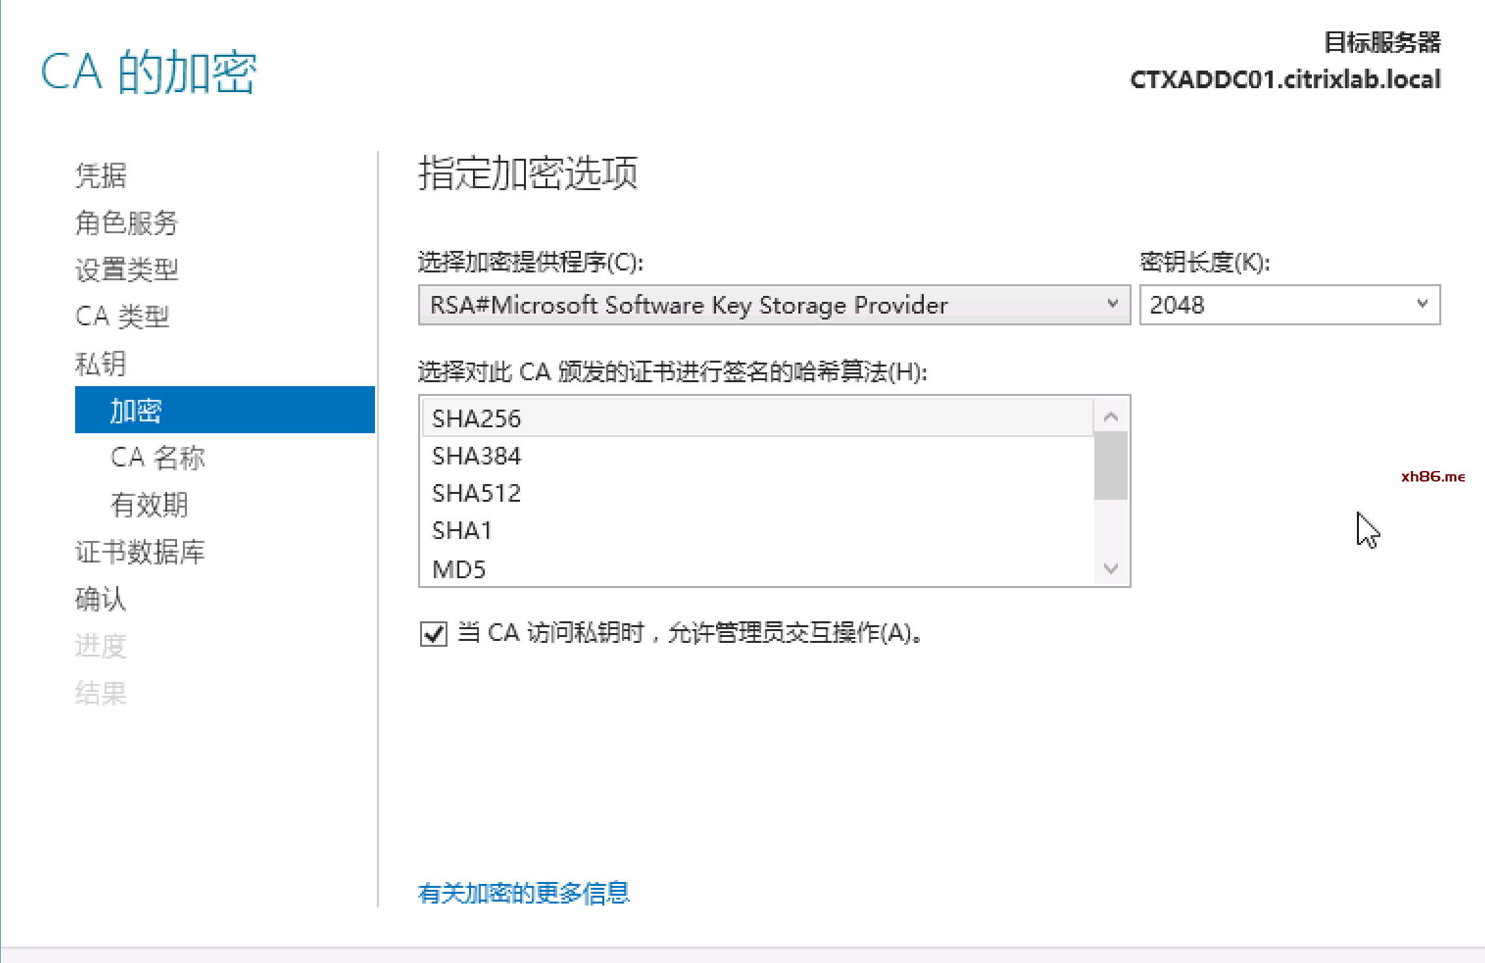Viewport: 1485px width, 963px height.
Task: Go to the 凭据 step
Action: pyautogui.click(x=101, y=176)
